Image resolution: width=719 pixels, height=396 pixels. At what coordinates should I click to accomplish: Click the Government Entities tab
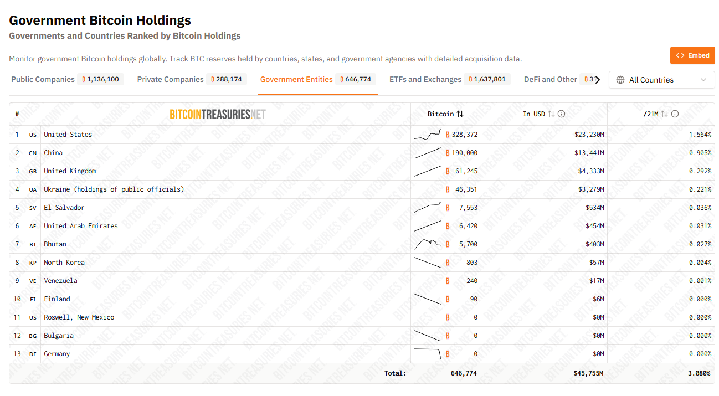coord(296,79)
